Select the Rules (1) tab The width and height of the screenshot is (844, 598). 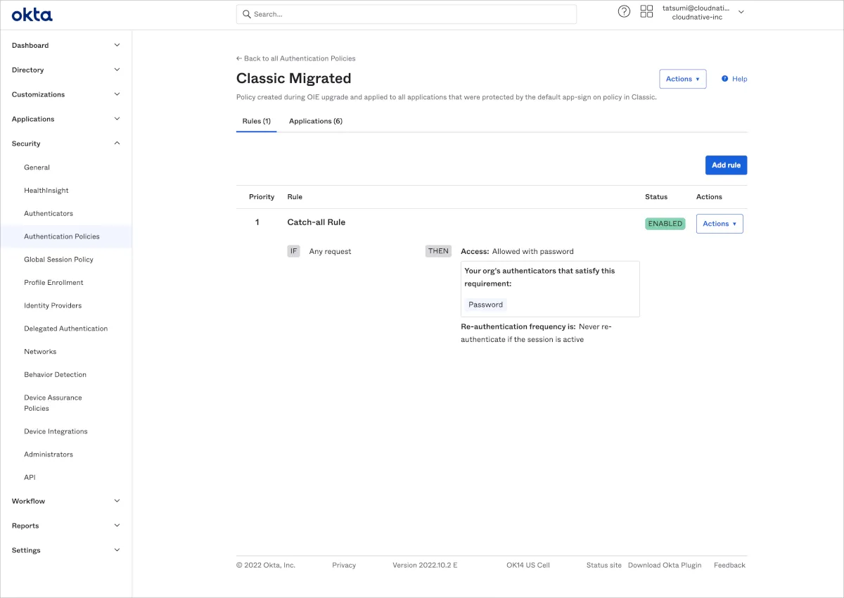pos(257,121)
